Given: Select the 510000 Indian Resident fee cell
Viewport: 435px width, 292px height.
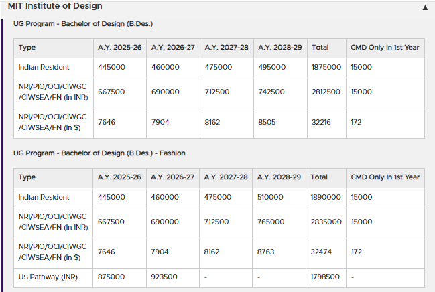Looking at the screenshot, I should [x=271, y=198].
